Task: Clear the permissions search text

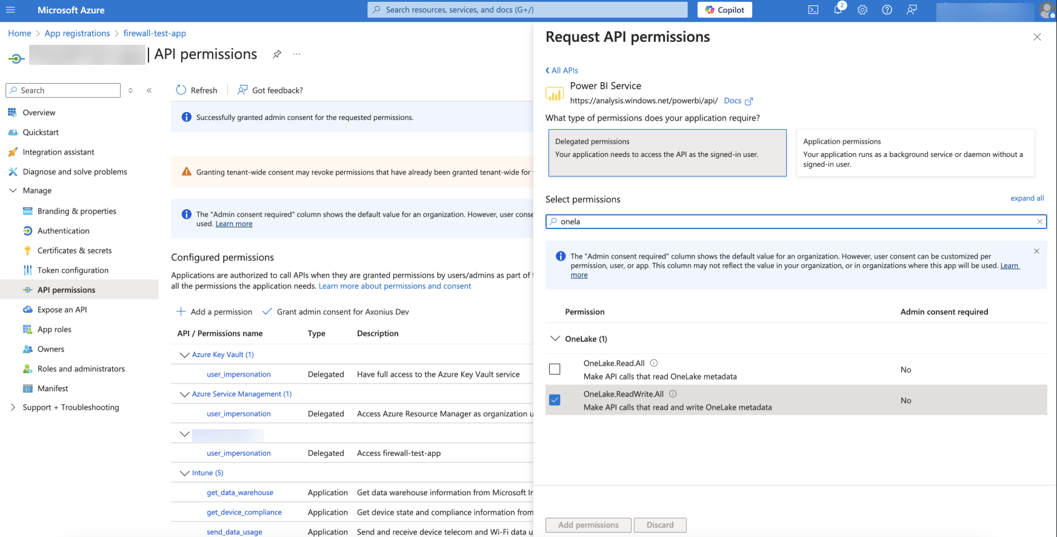Action: (x=1040, y=222)
